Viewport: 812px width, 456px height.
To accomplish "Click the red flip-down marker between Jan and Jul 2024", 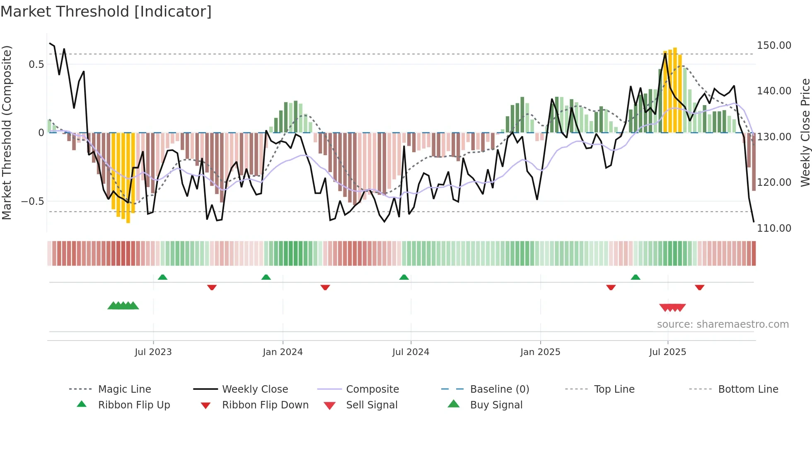I will (x=325, y=287).
